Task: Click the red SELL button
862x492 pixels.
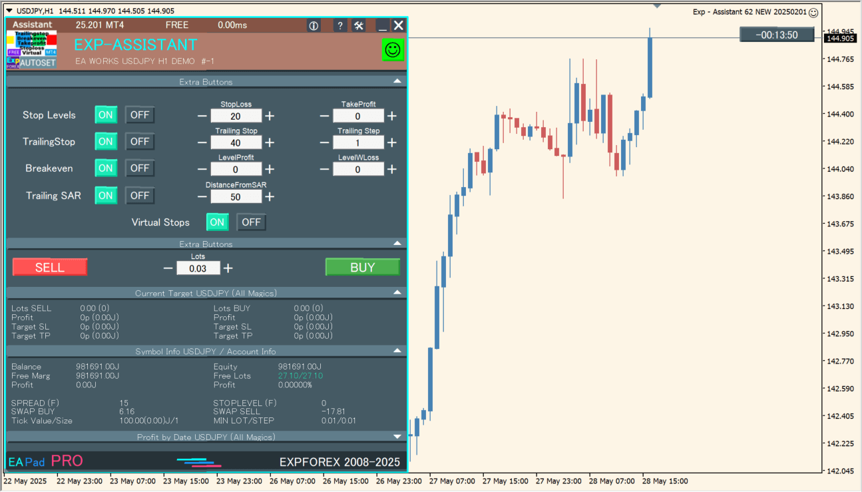Action: 50,267
